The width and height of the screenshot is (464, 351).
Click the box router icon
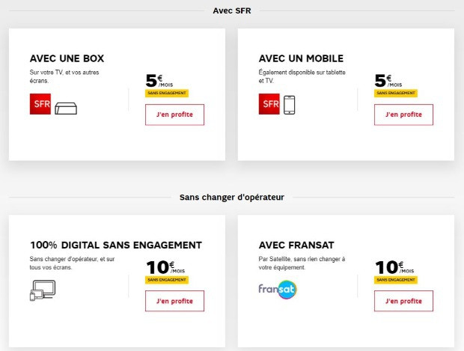tap(66, 109)
